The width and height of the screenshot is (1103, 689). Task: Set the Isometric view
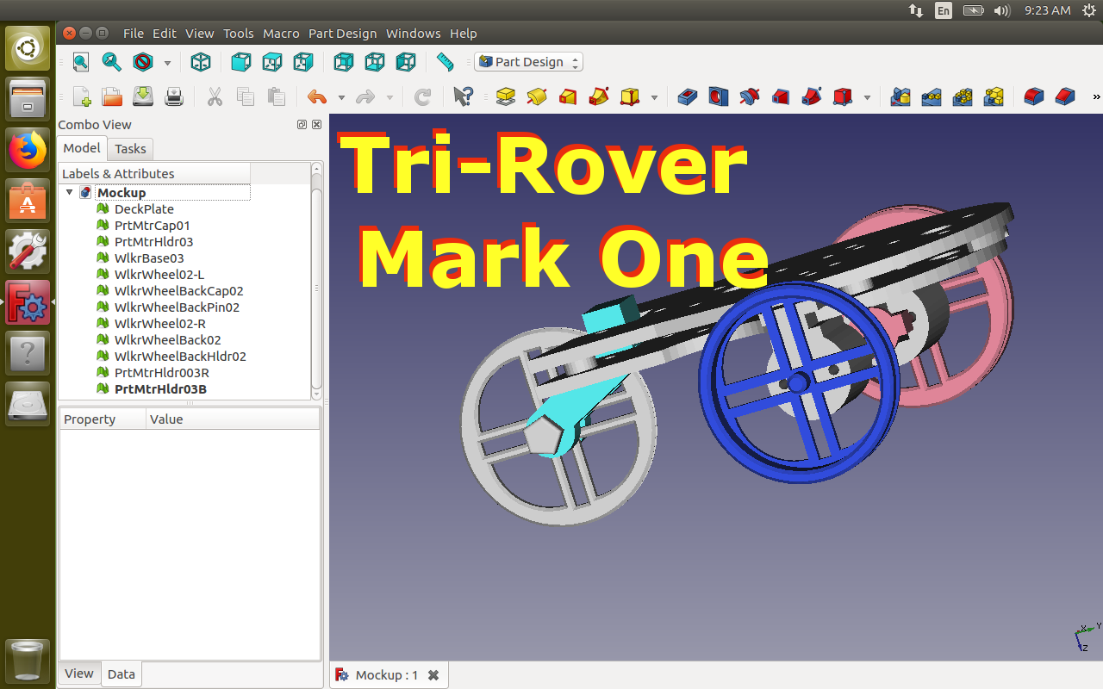click(201, 62)
